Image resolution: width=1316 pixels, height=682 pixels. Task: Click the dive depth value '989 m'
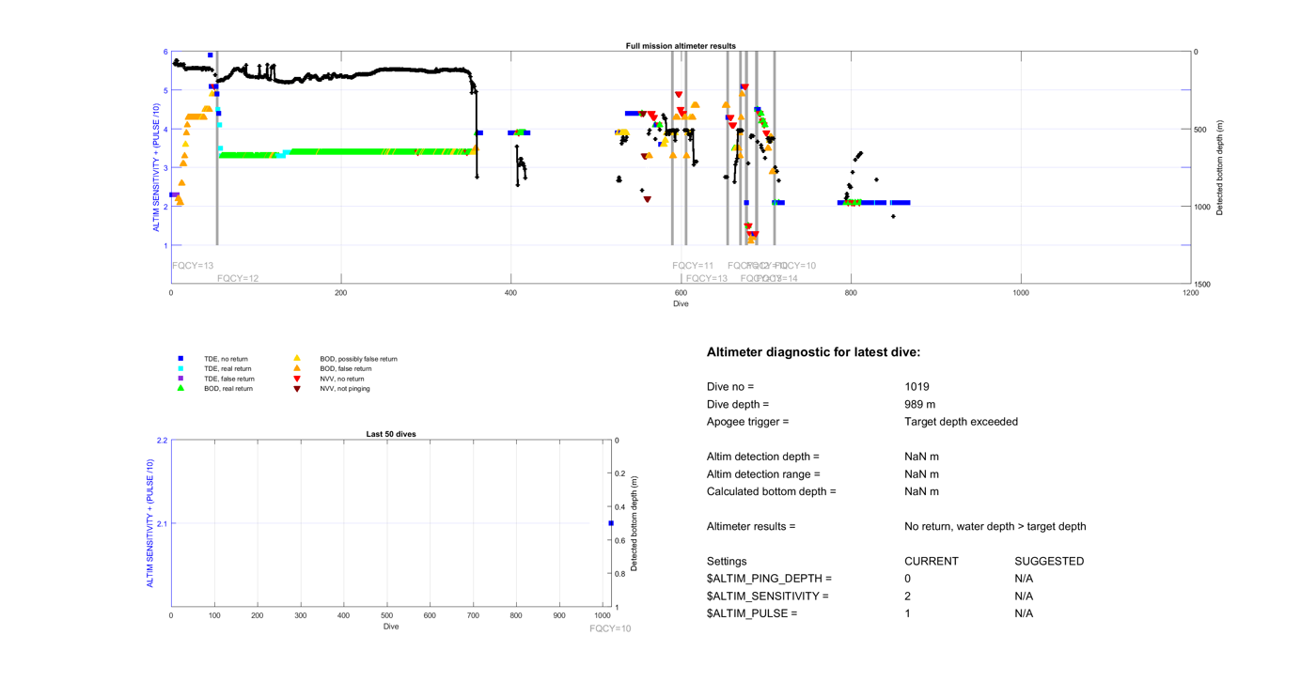pyautogui.click(x=920, y=404)
